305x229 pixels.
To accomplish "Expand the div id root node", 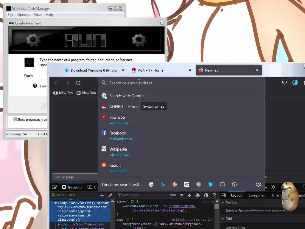I will (59, 224).
